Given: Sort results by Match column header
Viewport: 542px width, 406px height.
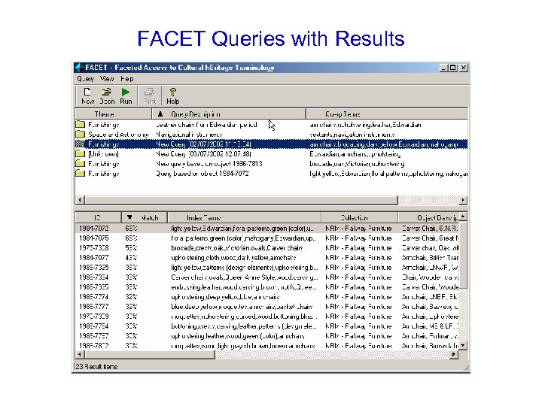Looking at the screenshot, I should [x=144, y=217].
